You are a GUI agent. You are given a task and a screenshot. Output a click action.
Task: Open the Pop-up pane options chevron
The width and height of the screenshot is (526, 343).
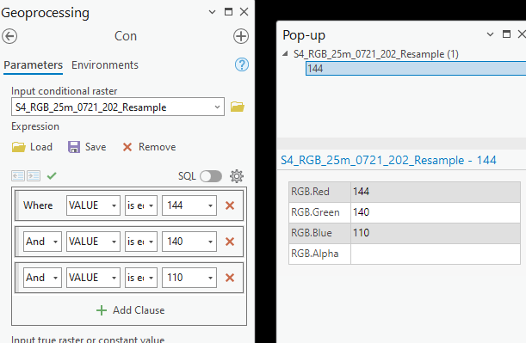tap(490, 34)
